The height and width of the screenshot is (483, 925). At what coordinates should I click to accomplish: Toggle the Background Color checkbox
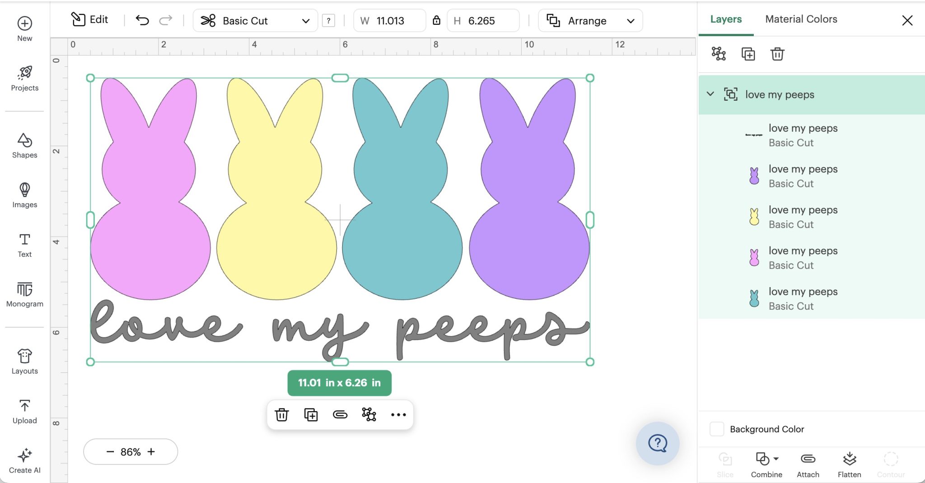pos(717,429)
